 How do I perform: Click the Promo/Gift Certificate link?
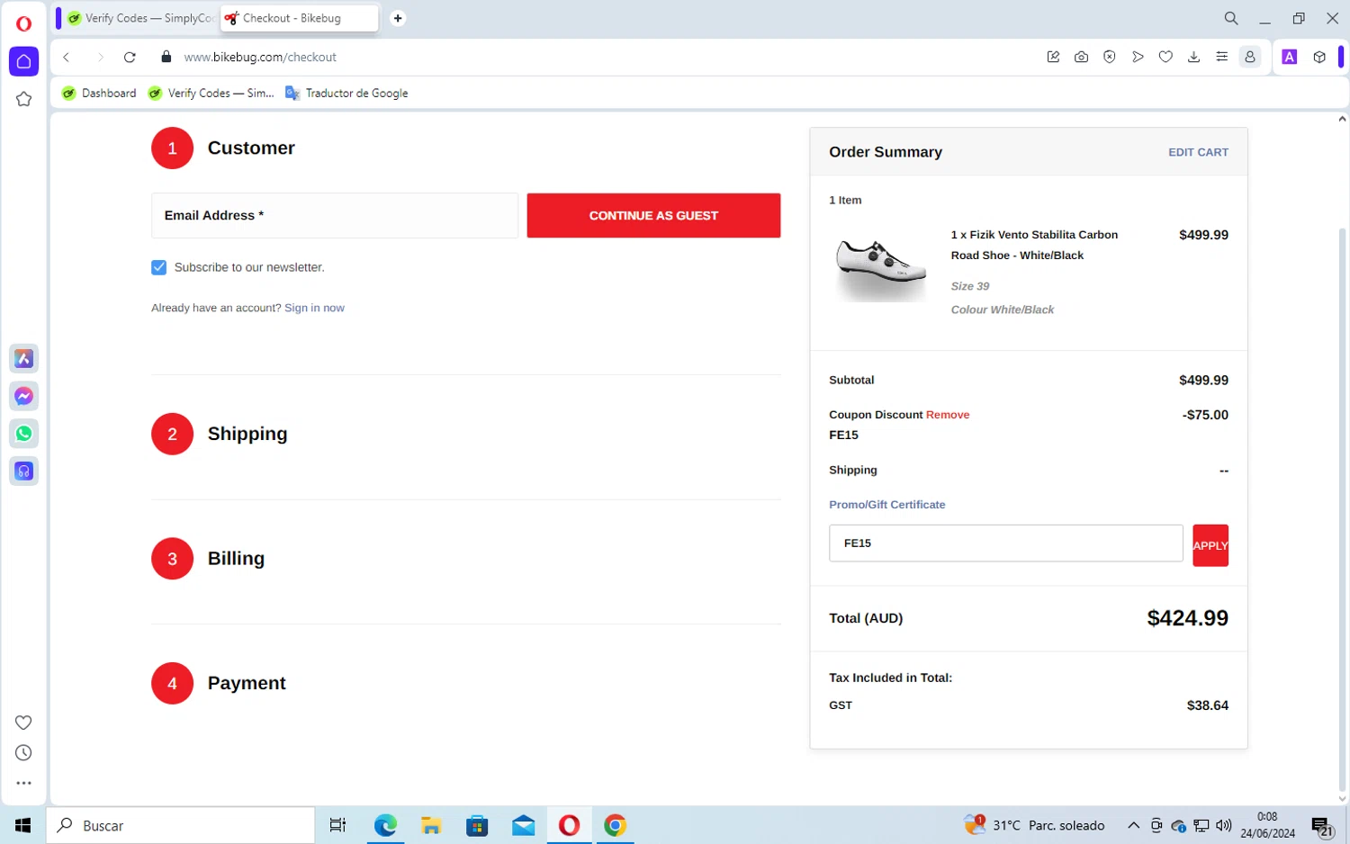tap(886, 505)
